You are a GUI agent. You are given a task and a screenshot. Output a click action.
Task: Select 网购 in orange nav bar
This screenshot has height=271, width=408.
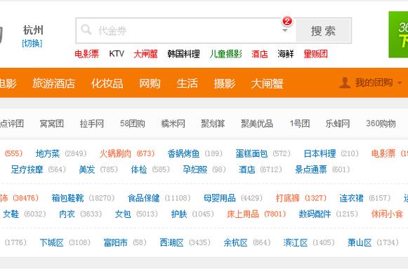point(150,83)
